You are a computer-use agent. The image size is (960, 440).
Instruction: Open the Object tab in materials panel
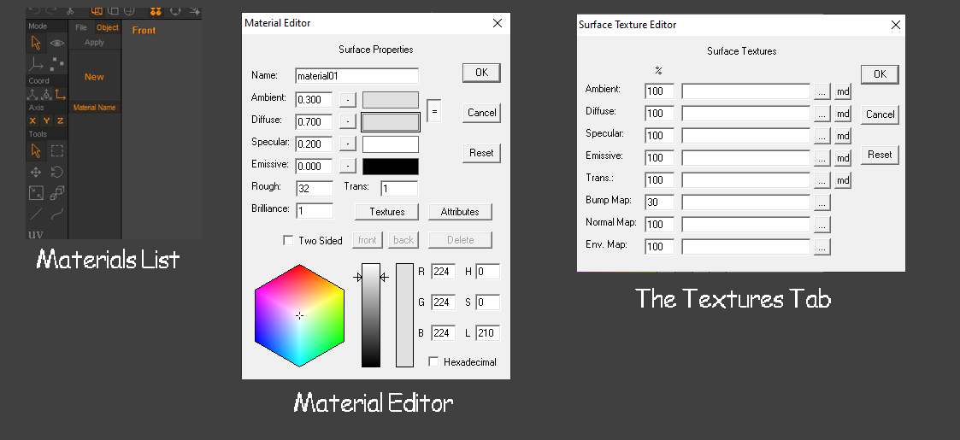click(x=108, y=27)
